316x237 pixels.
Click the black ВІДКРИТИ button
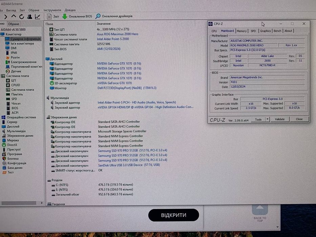click(x=173, y=215)
